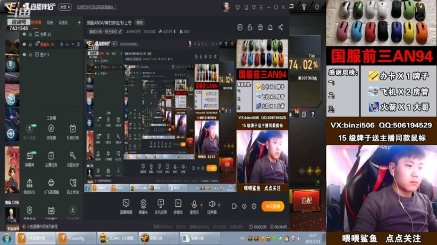Open the 挑战666 challenge tool

29,186
